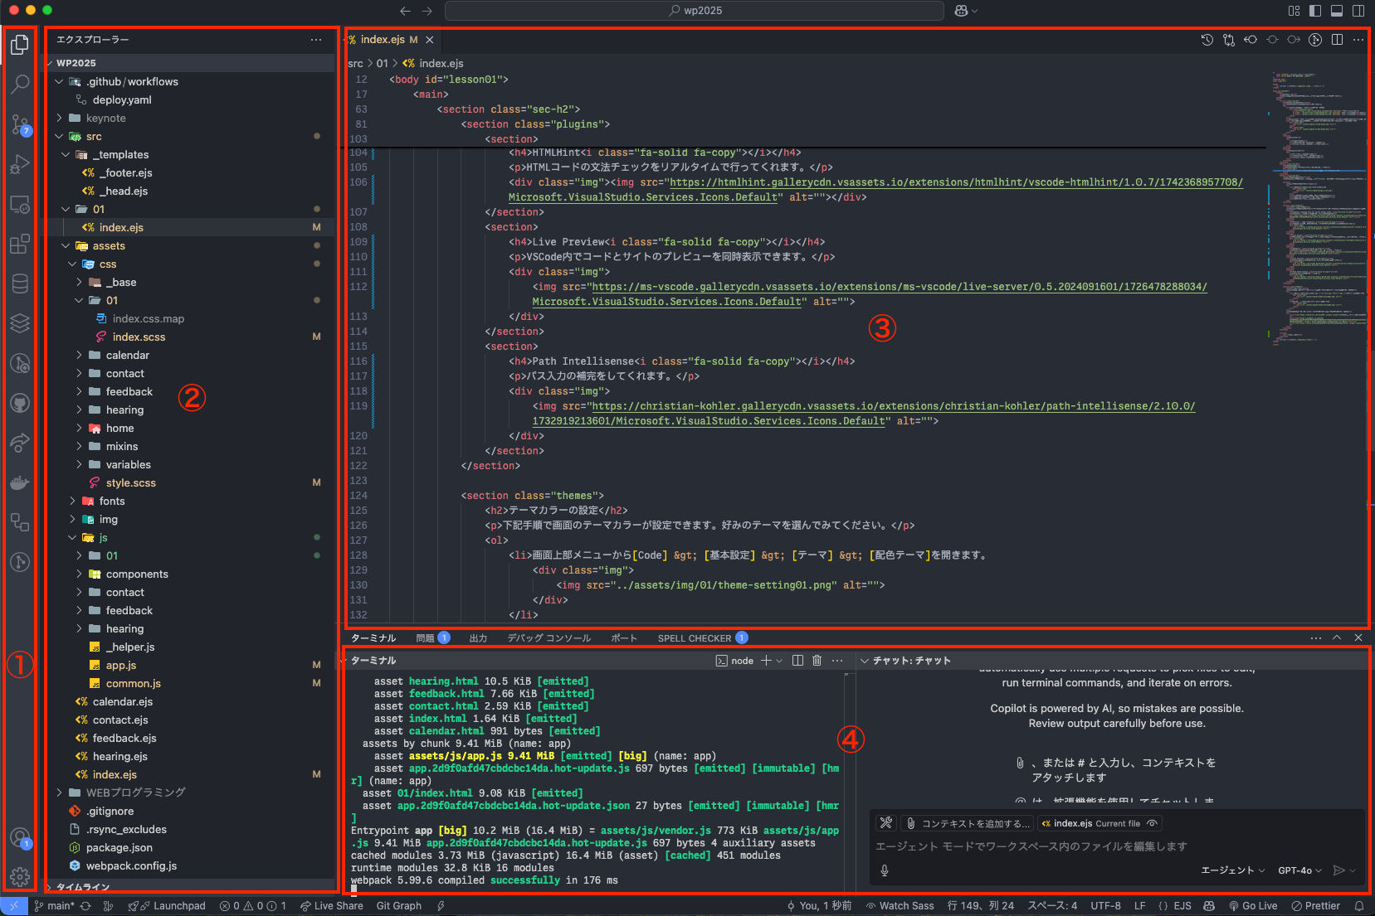Click the editor minimap on the right

(x=1317, y=207)
